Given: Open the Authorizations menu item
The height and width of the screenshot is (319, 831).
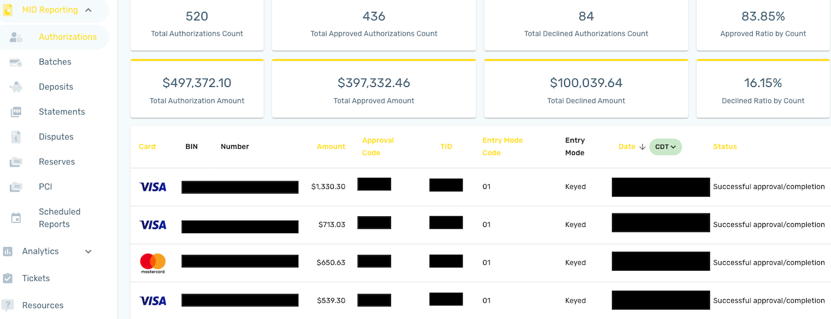Looking at the screenshot, I should [x=68, y=37].
